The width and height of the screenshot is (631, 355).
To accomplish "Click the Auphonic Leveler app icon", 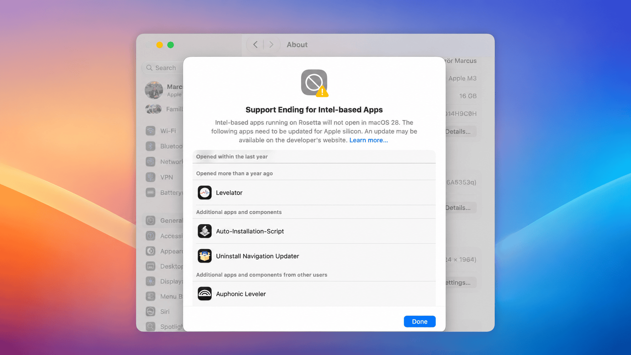I will pyautogui.click(x=205, y=294).
